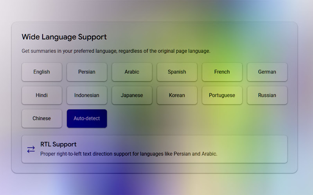Choose Portuguese language button
The width and height of the screenshot is (313, 195).
click(x=222, y=95)
